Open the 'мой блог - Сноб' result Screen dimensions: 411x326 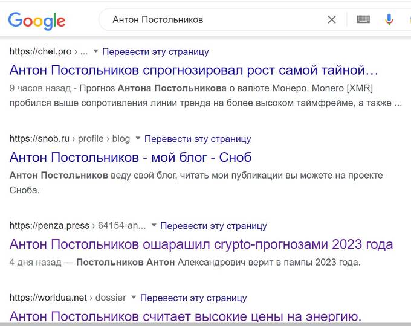[x=131, y=158]
